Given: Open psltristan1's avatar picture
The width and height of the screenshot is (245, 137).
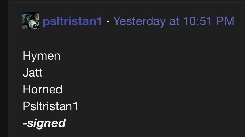Looking at the screenshot, I should pos(31,21).
